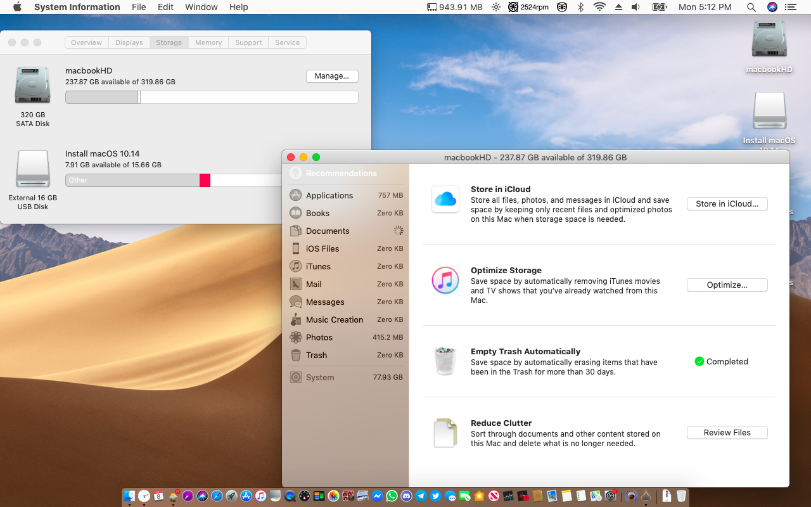Select the Photos sidebar icon

(295, 337)
